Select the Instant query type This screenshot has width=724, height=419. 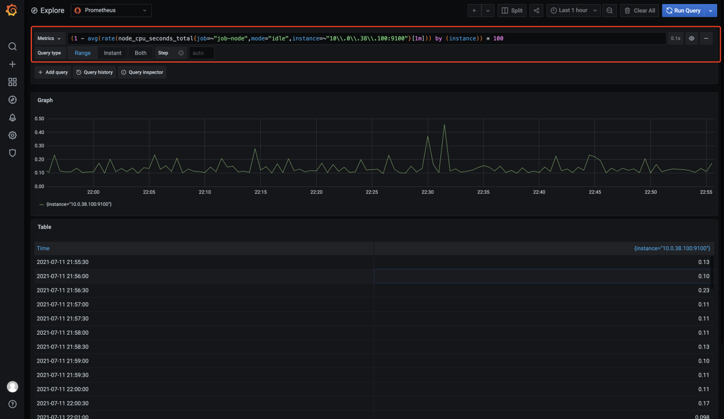pyautogui.click(x=112, y=53)
